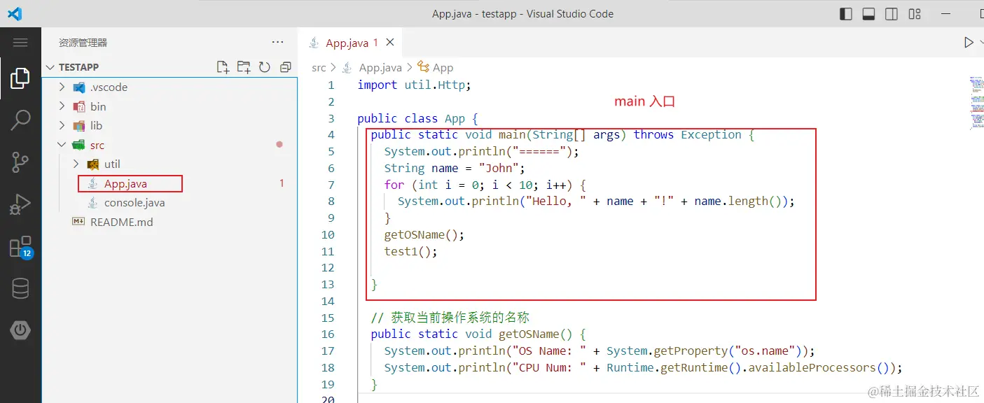Open the Extensions view showing 12 updates
The width and height of the screenshot is (984, 403).
point(21,246)
